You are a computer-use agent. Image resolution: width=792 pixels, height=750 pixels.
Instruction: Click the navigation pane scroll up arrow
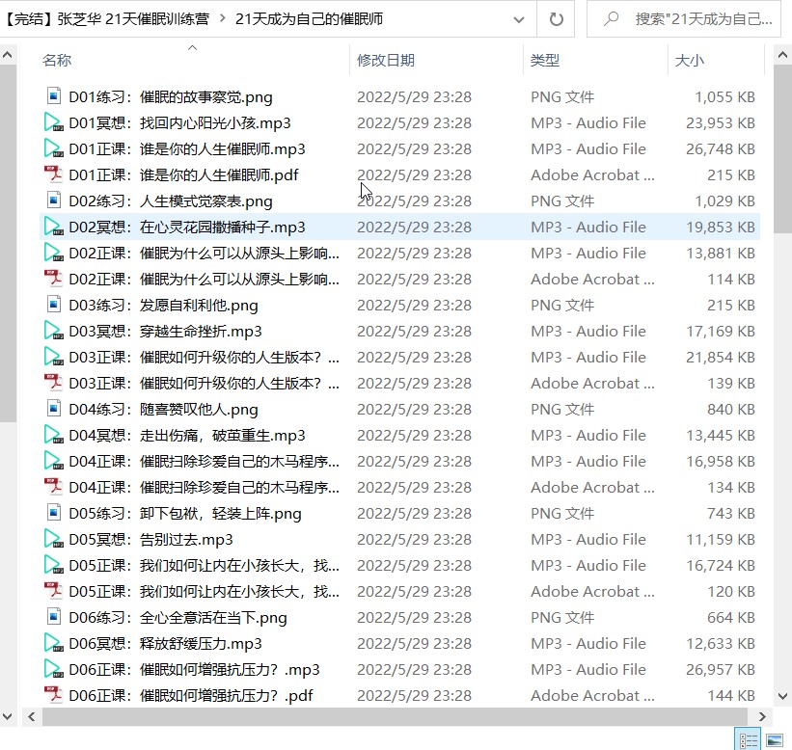tap(8, 55)
